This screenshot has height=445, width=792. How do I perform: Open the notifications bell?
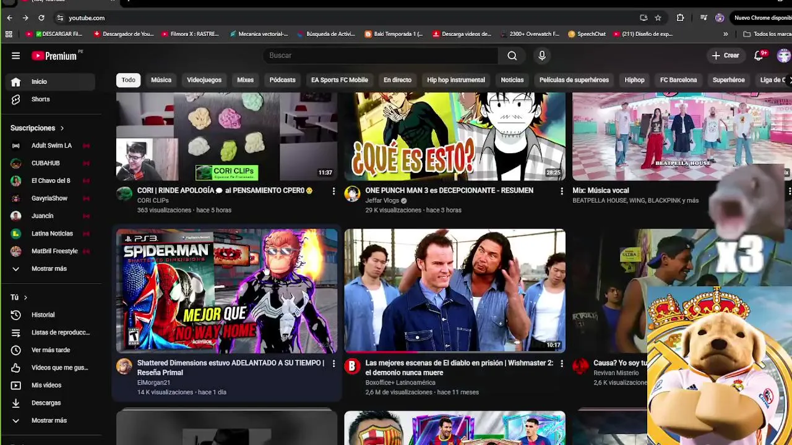(759, 56)
